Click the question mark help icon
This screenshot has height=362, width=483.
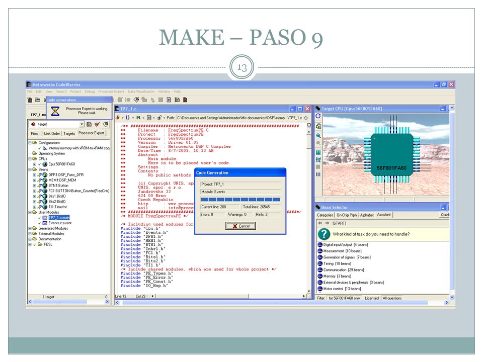[324, 234]
